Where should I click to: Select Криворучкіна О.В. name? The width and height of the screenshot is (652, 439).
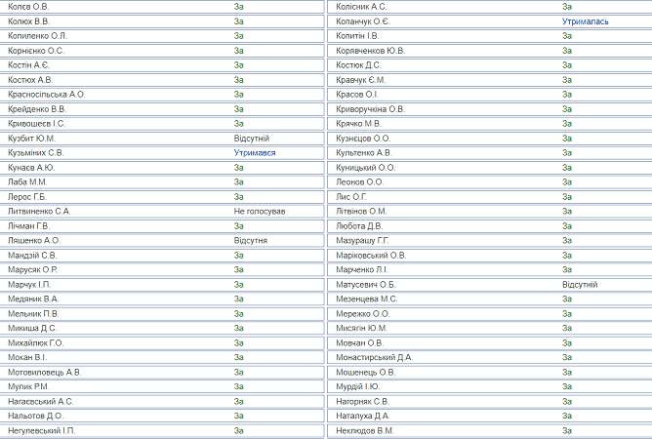(371, 109)
